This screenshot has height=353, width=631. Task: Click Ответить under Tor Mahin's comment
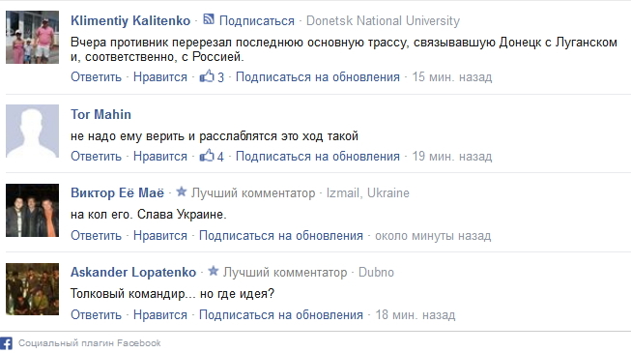pyautogui.click(x=96, y=156)
